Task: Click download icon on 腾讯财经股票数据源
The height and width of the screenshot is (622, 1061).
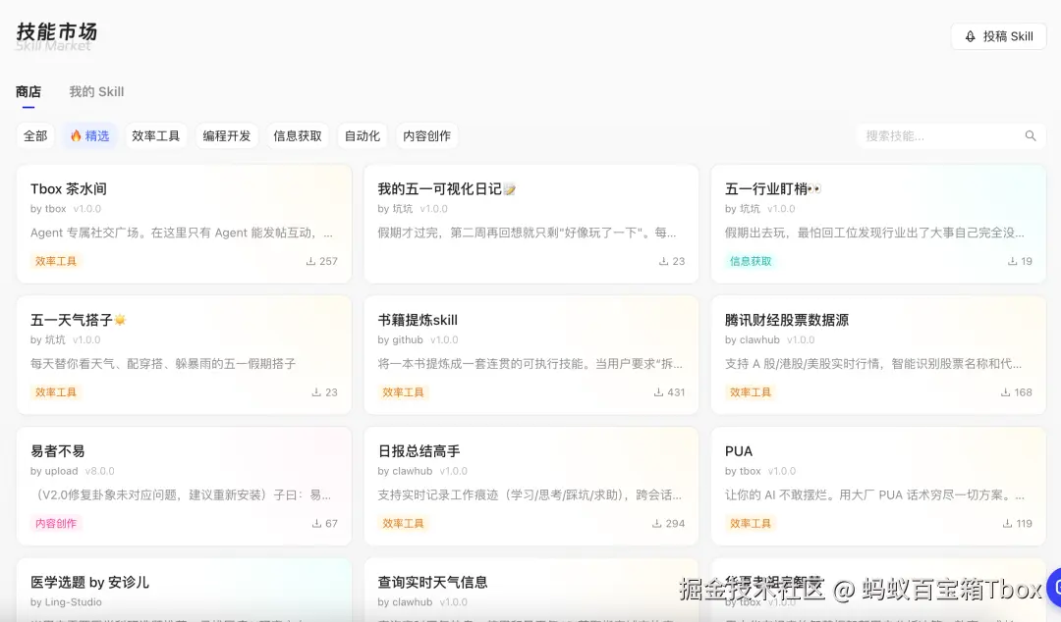Action: pyautogui.click(x=1006, y=392)
